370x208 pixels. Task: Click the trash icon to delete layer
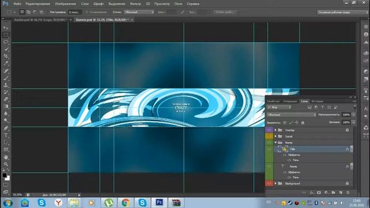[x=348, y=192]
